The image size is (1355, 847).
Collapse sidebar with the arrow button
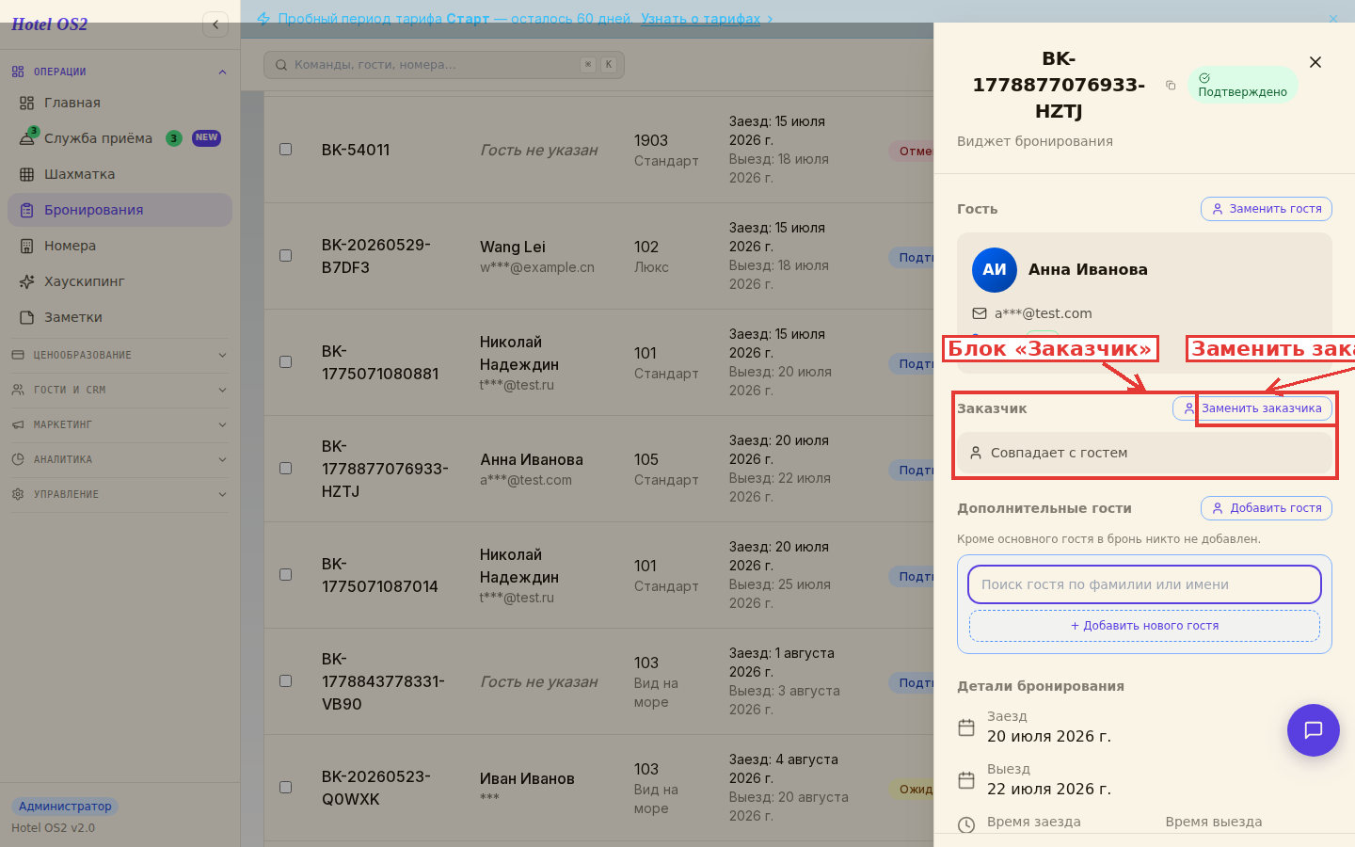(215, 24)
